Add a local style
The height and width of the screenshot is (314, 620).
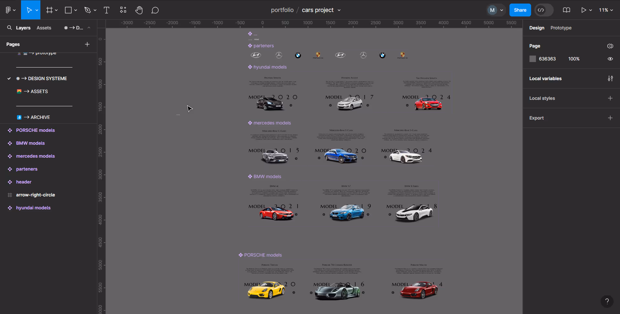[610, 98]
